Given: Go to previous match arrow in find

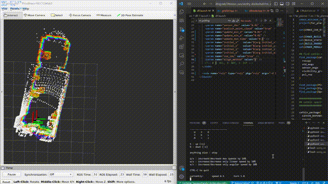Looking at the screenshot, I should click(256, 20).
